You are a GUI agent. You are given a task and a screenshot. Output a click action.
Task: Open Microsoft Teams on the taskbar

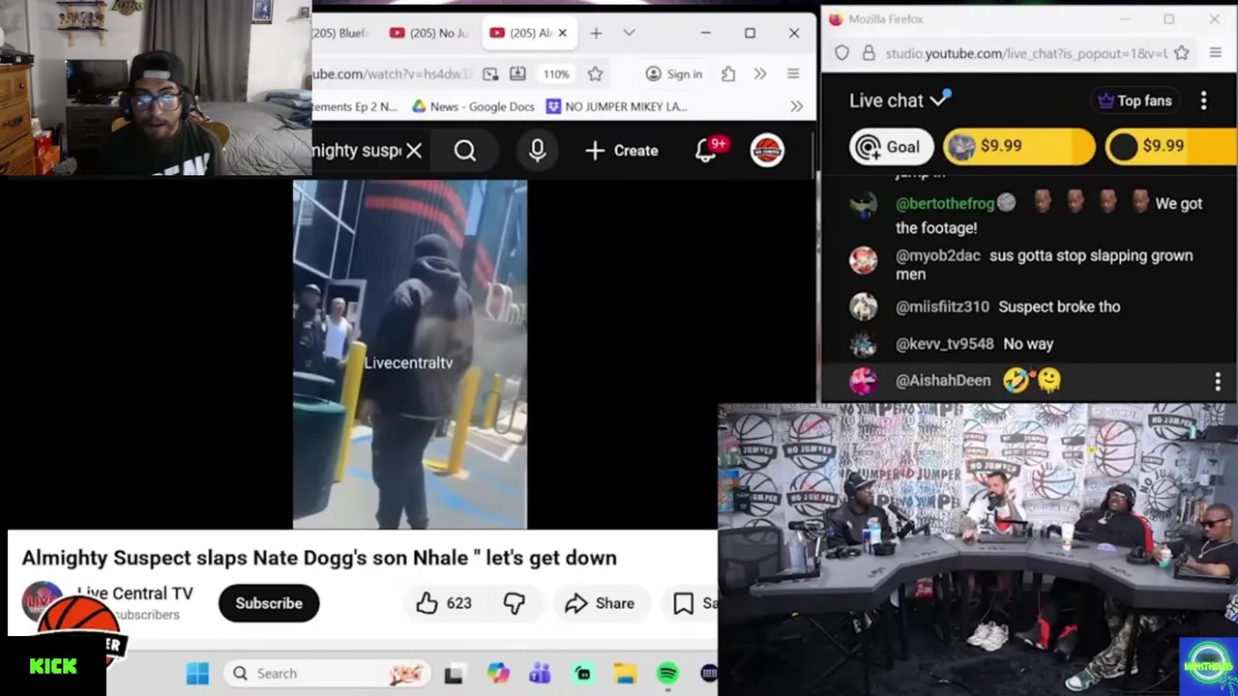coord(540,674)
